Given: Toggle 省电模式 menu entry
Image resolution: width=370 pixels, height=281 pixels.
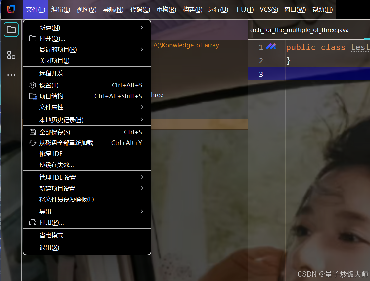Looking at the screenshot, I should (87, 235).
